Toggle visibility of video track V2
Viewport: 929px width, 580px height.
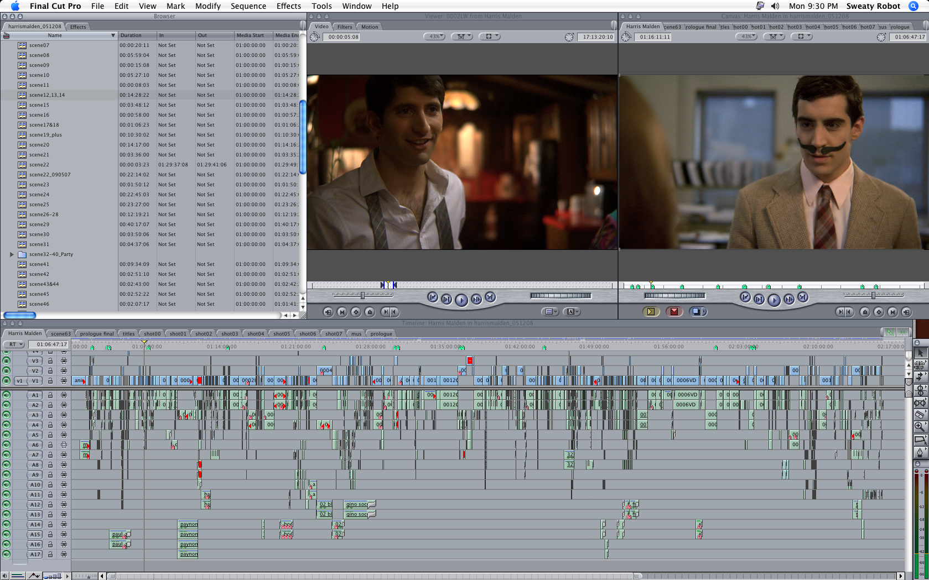[x=7, y=371]
